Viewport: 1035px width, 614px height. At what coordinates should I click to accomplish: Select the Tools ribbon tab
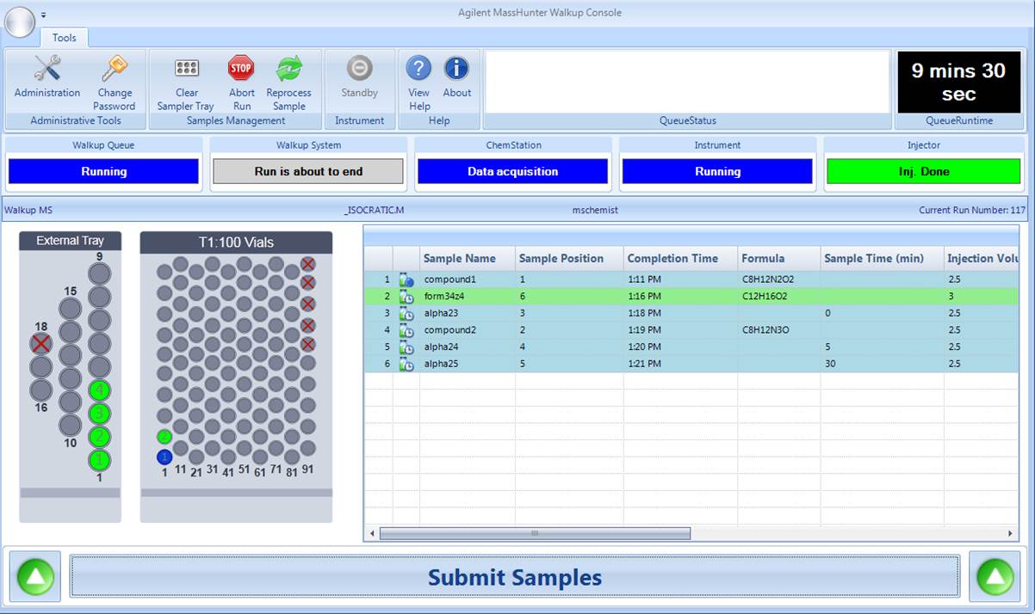click(65, 38)
